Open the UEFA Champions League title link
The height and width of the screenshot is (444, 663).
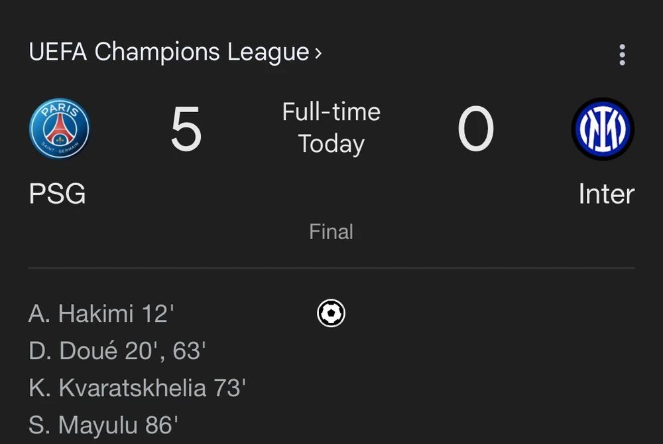tap(168, 52)
